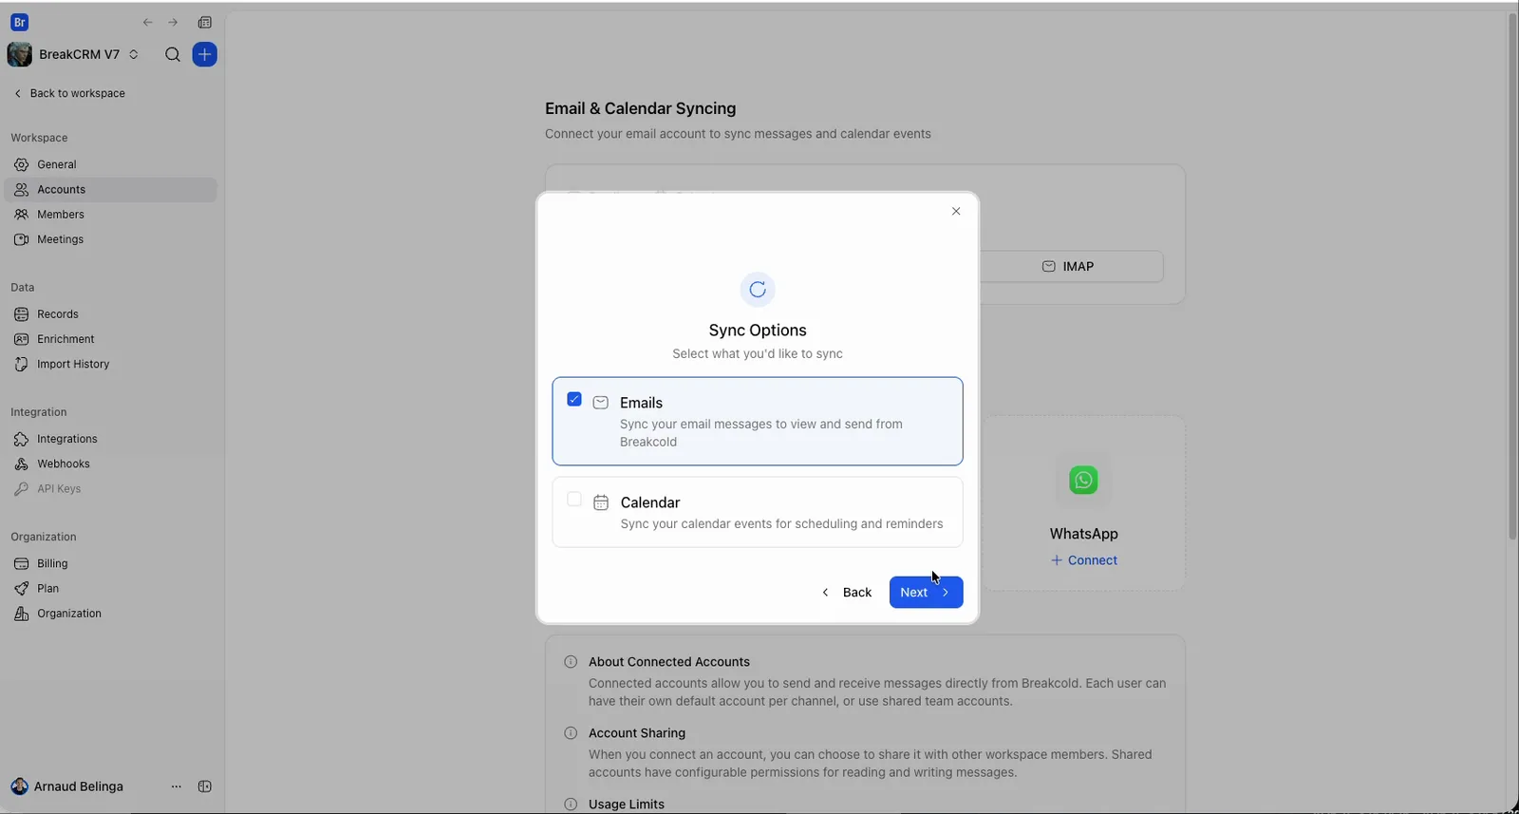Viewport: 1519px width, 814px height.
Task: Connect a WhatsApp account
Action: [1083, 560]
